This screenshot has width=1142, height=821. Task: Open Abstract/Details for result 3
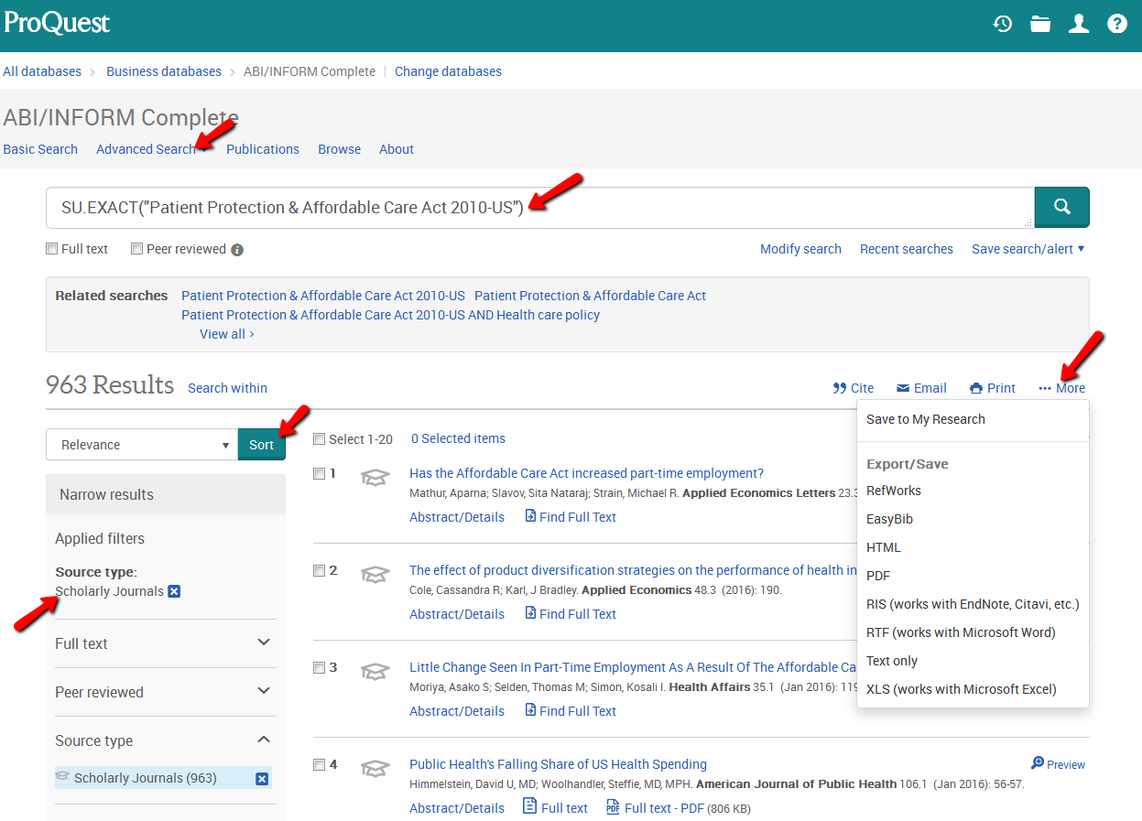(x=457, y=711)
